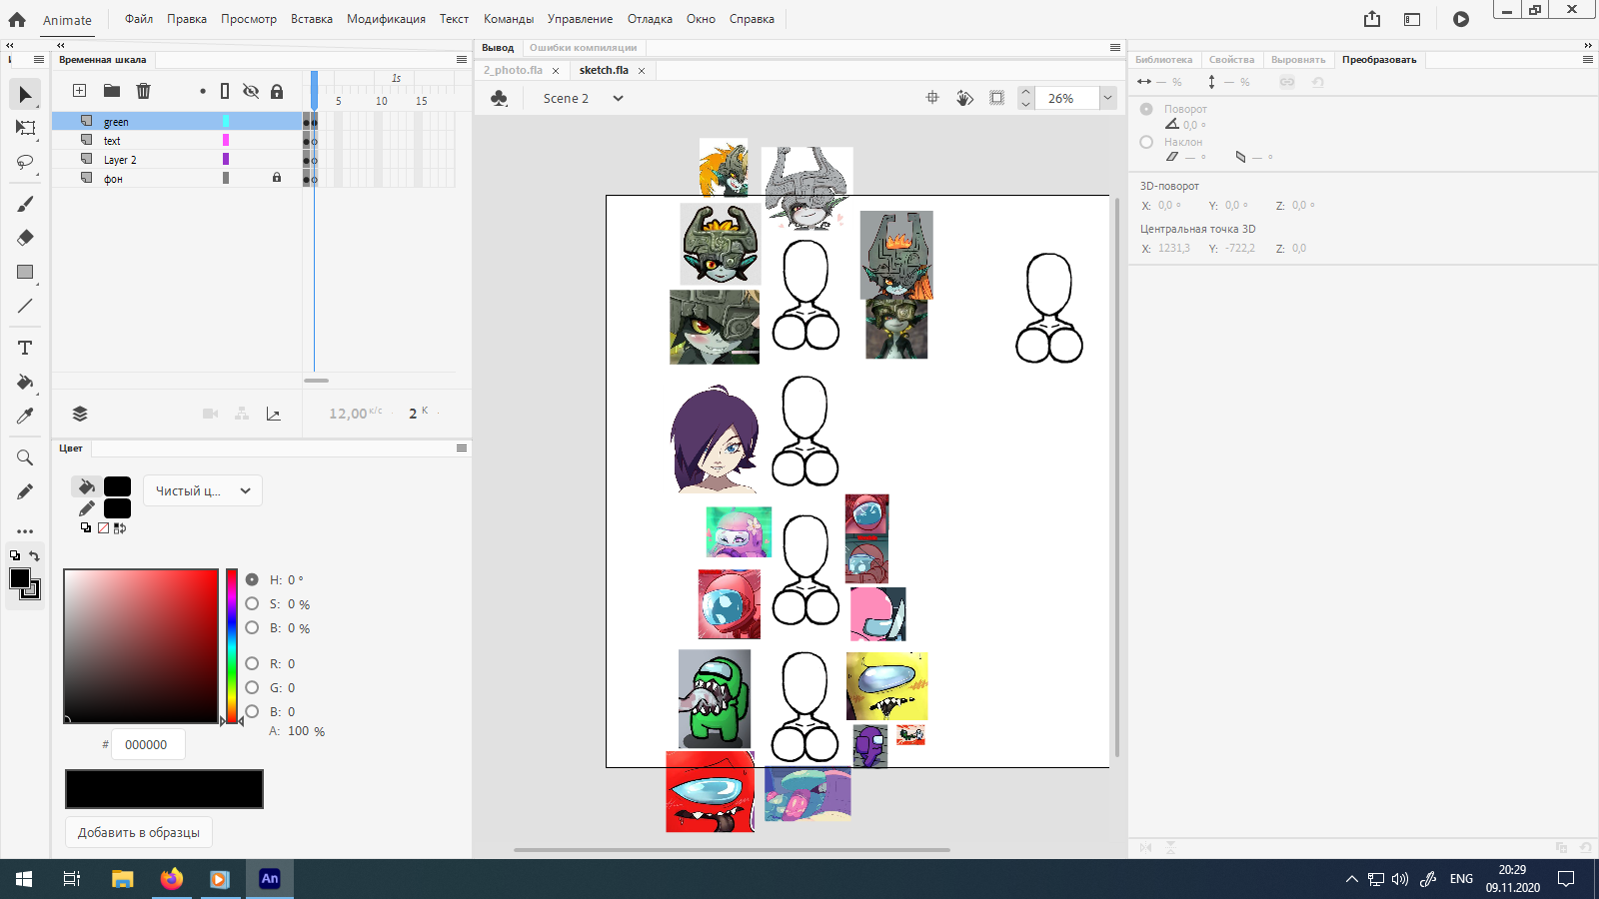Click the new layer folder icon

(112, 91)
